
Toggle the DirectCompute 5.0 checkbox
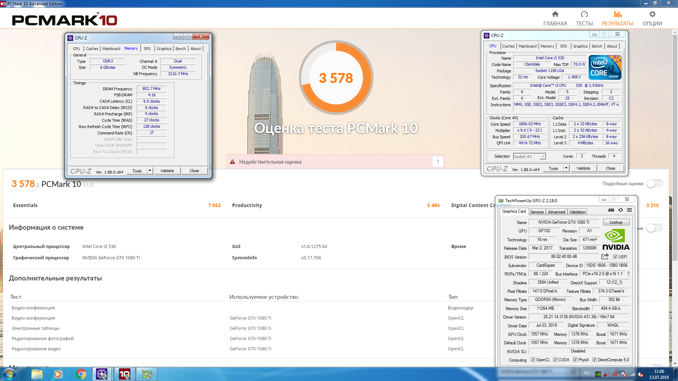coord(594,360)
